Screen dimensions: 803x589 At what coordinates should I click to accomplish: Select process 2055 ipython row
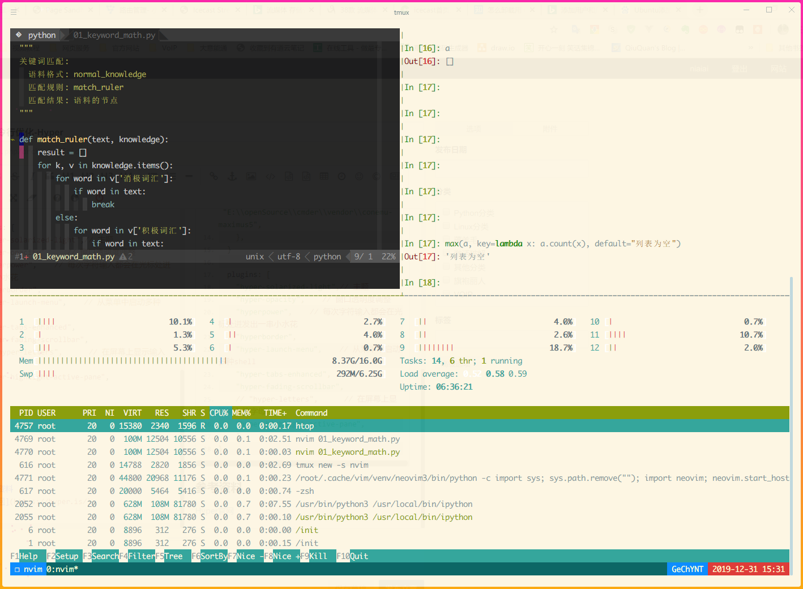pos(400,517)
